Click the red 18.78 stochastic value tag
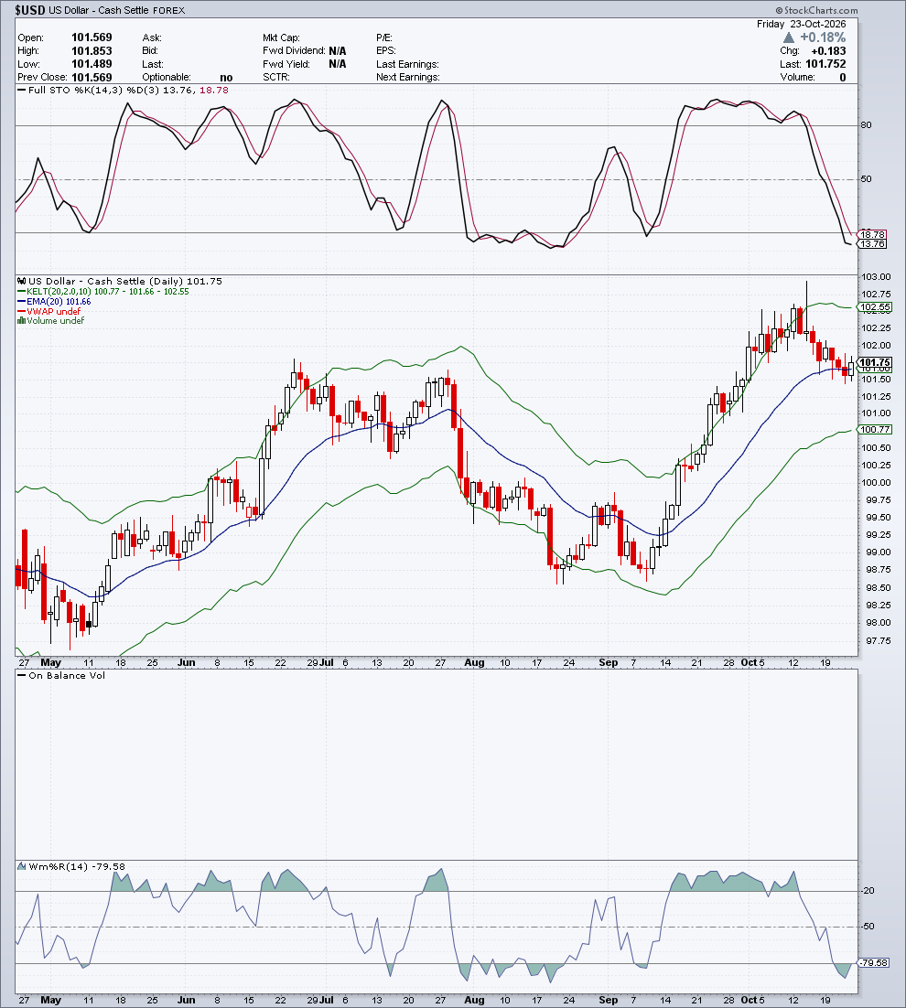The height and width of the screenshot is (1008, 906). 872,235
